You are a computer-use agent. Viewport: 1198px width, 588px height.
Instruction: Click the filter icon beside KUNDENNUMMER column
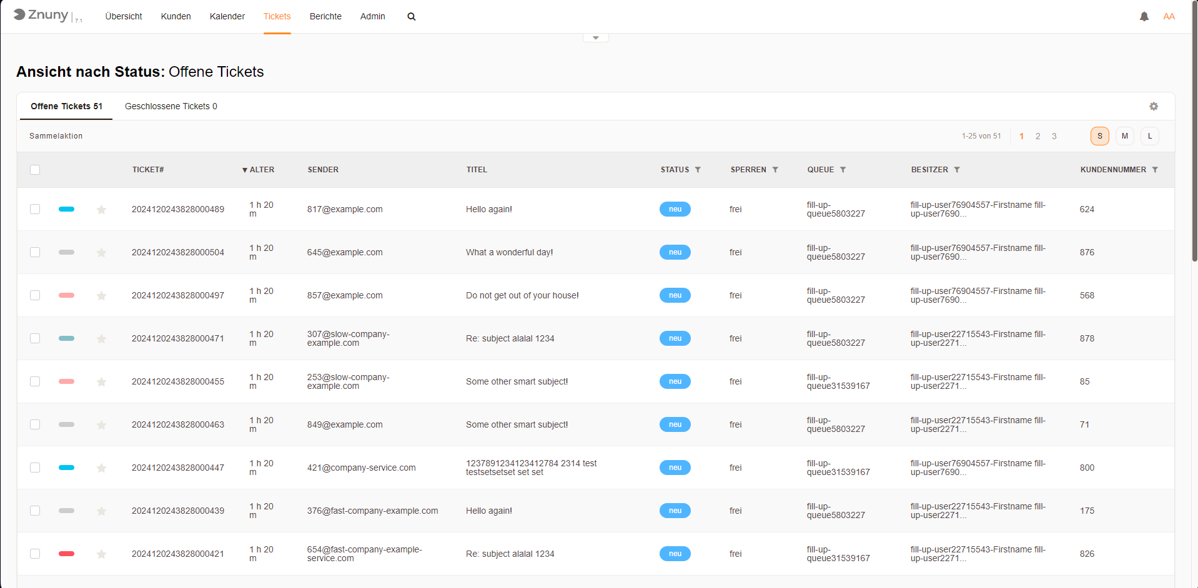(1155, 170)
